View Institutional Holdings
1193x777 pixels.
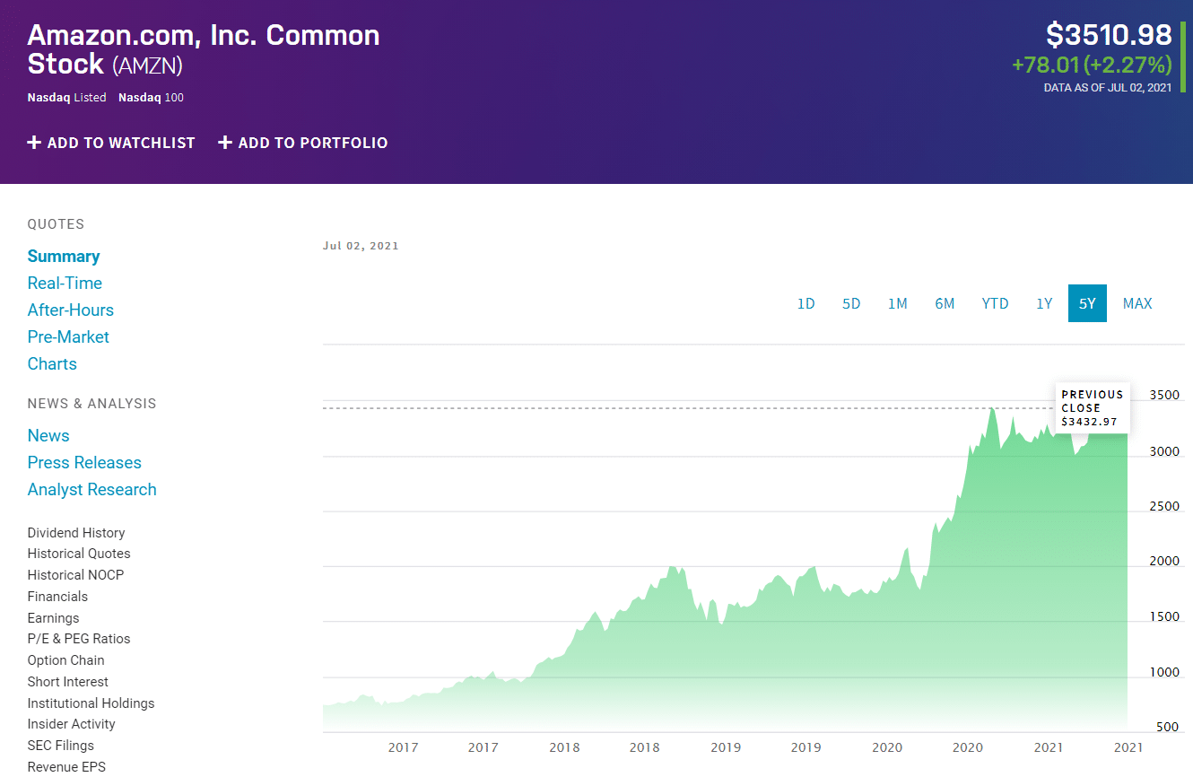click(x=91, y=703)
